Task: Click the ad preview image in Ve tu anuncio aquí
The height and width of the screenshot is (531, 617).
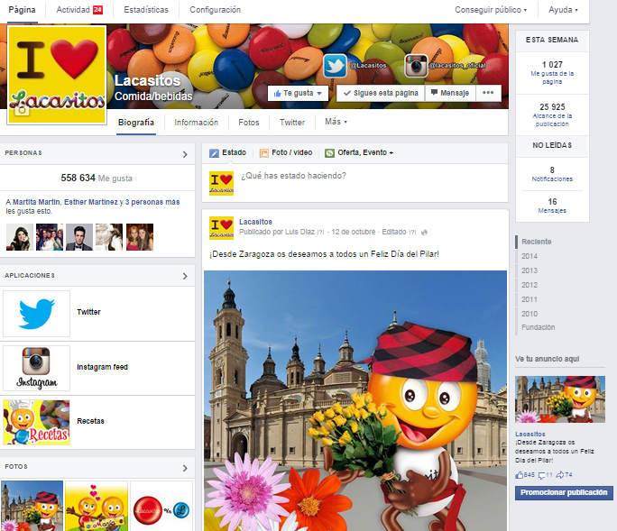Action: (560, 399)
